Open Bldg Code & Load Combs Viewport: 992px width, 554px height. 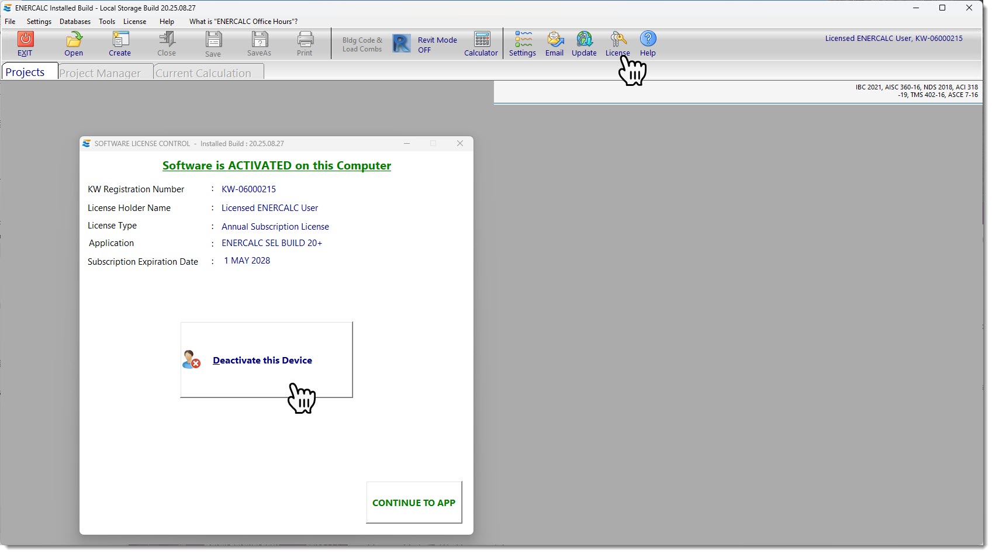[362, 44]
